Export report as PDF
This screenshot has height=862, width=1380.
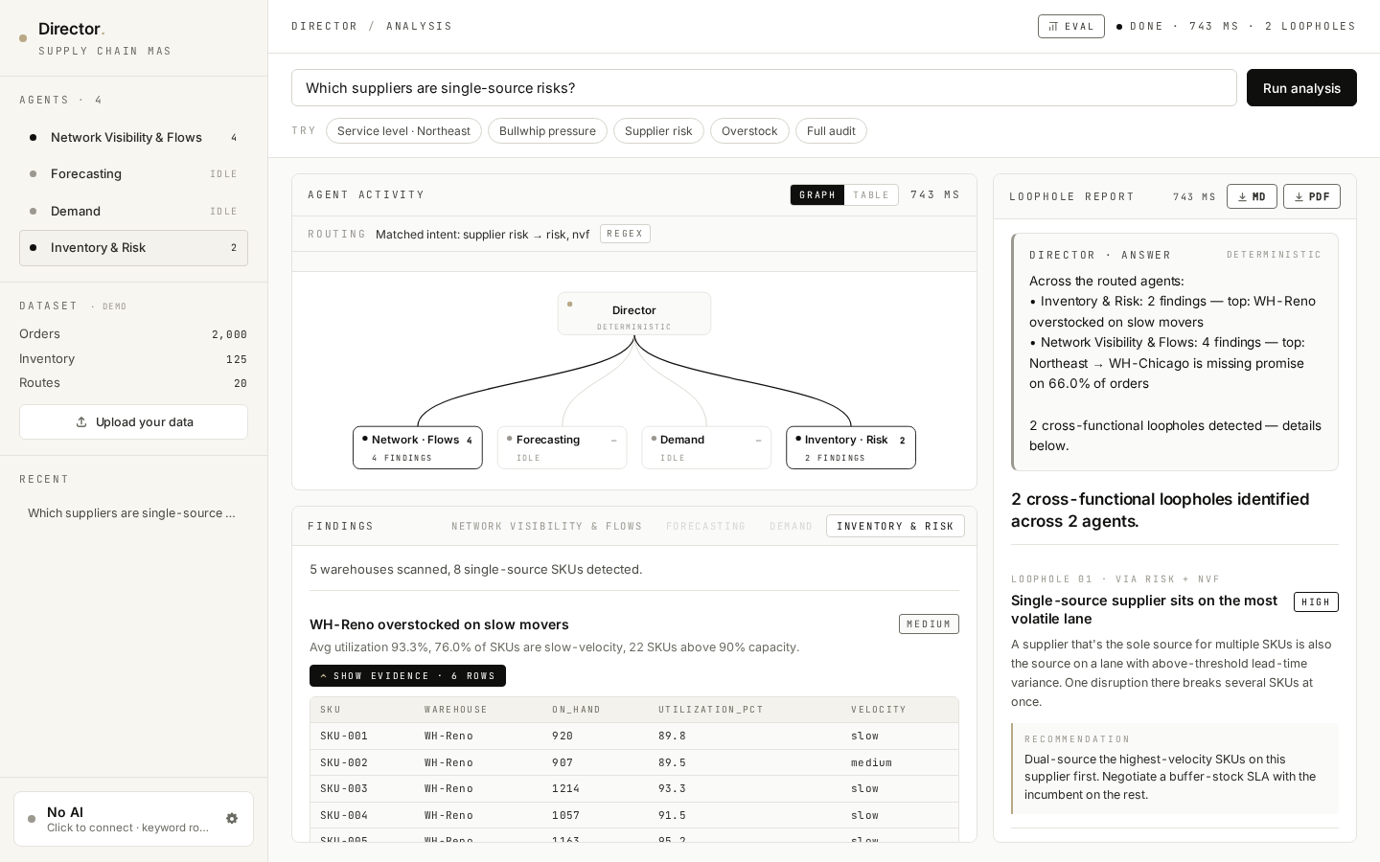point(1311,197)
